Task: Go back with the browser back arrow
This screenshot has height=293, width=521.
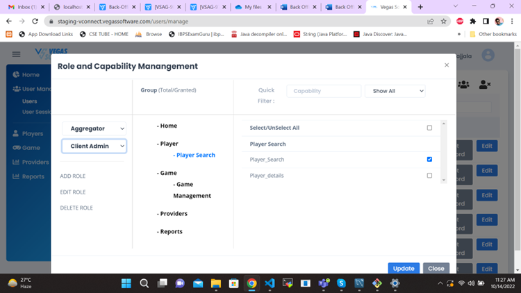Action: click(9, 22)
